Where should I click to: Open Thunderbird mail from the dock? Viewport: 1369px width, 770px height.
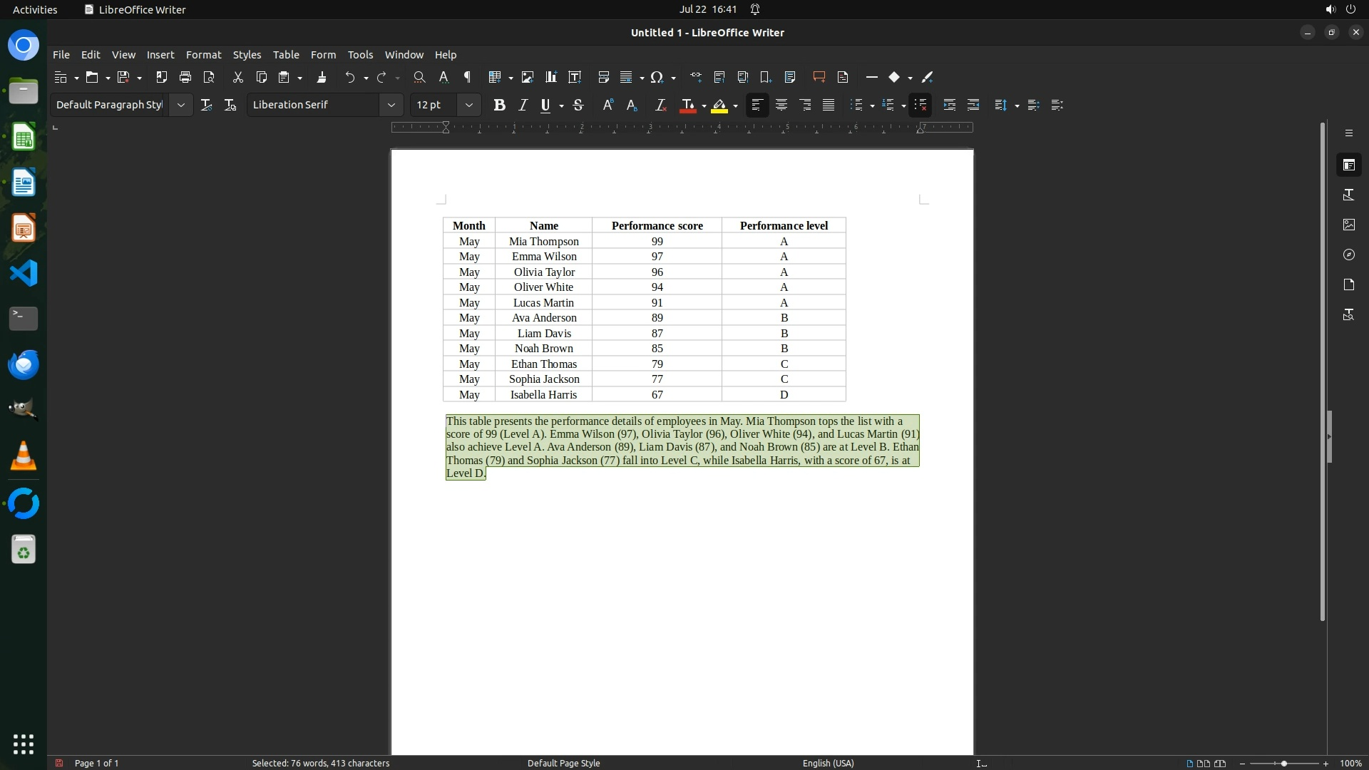(23, 365)
